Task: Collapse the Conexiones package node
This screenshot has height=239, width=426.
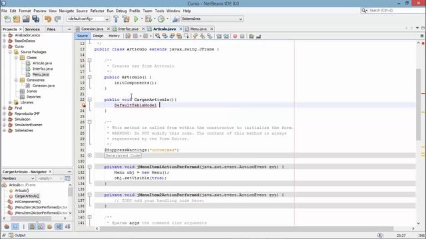Action: pyautogui.click(x=16, y=80)
